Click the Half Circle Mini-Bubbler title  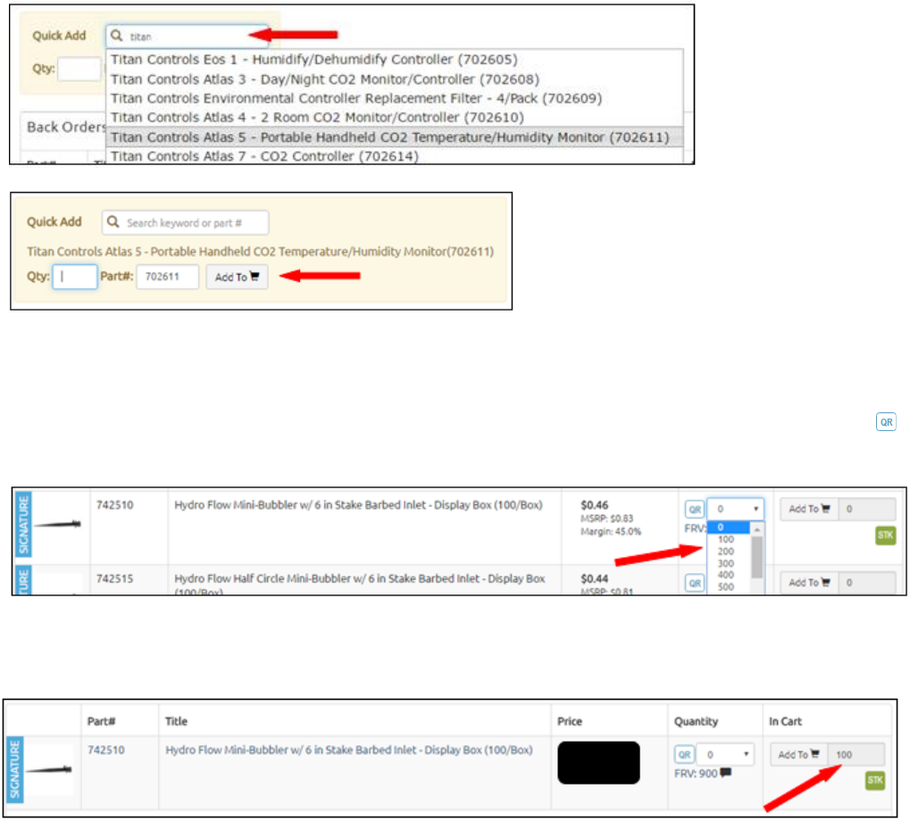pos(359,585)
